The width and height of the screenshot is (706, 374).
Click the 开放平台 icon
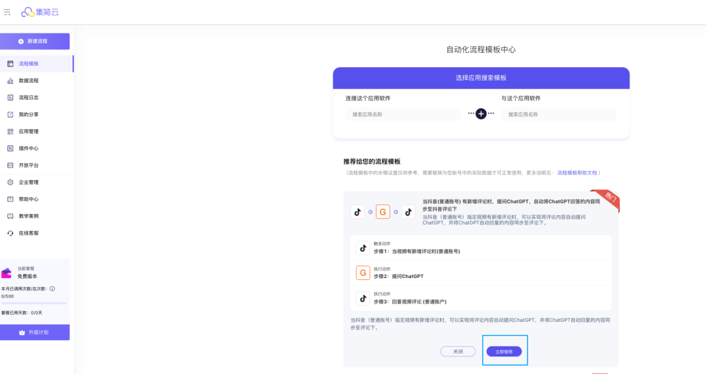[10, 165]
